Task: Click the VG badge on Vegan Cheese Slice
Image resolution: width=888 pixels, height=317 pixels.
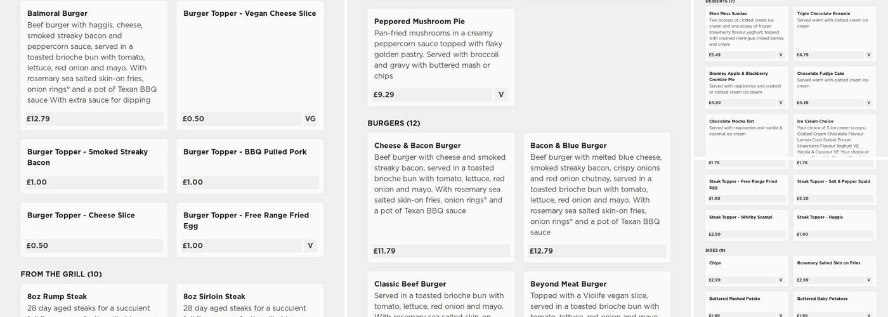Action: 310,119
